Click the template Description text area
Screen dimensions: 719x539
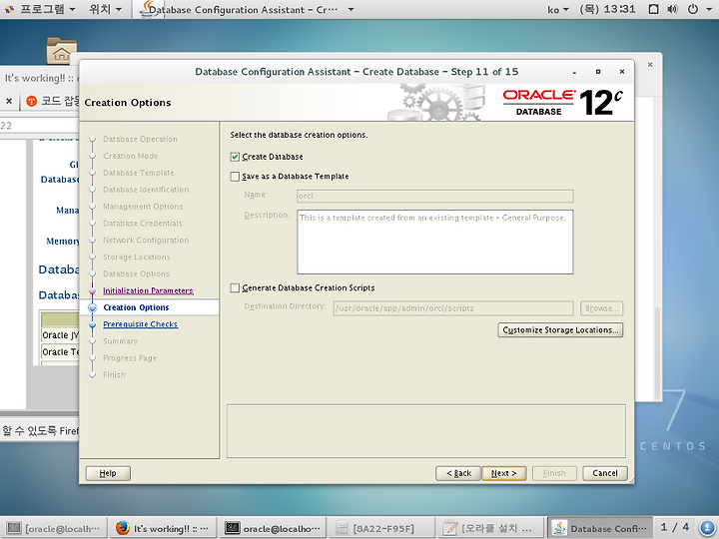[x=434, y=242]
